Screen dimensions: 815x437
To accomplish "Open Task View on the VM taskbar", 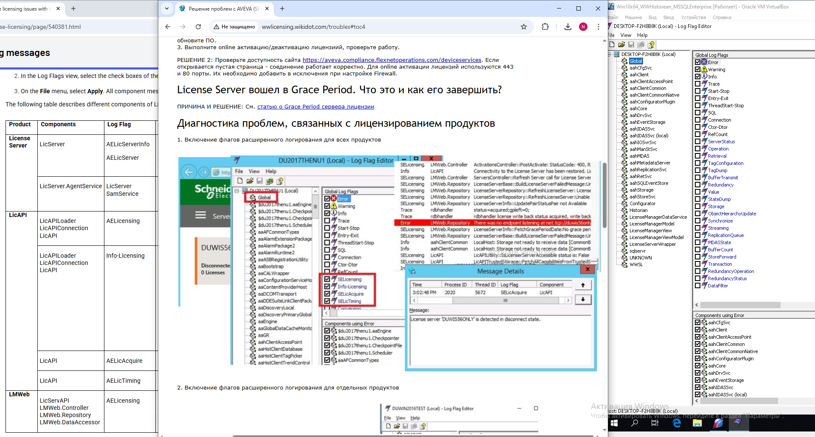I will click(x=655, y=423).
